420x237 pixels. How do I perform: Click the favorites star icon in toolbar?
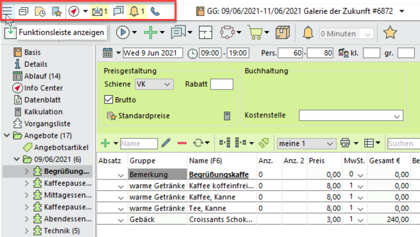(390, 33)
